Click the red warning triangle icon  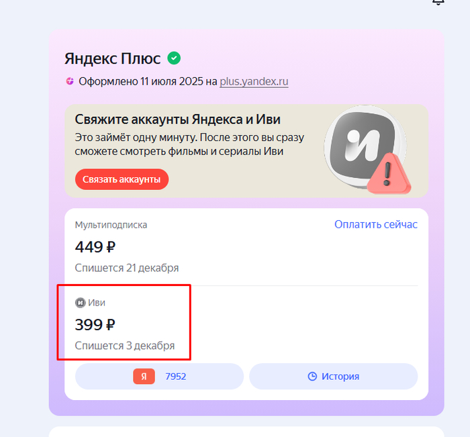(389, 172)
